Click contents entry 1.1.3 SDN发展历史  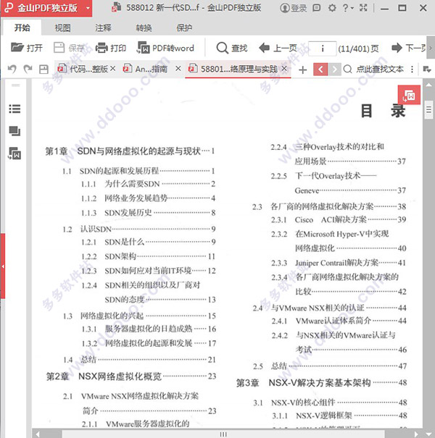(148, 213)
